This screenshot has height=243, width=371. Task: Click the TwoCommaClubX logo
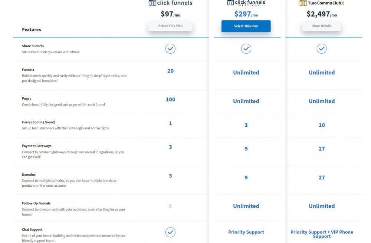click(322, 3)
